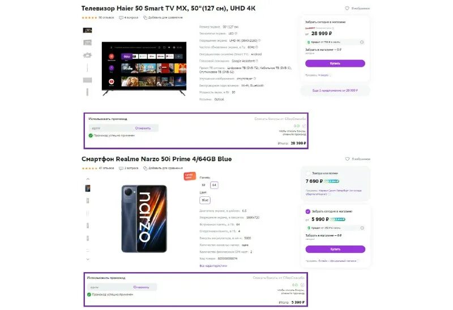Click compare icon for Haier TV
Image resolution: width=453 pixels, height=310 pixels.
click(x=146, y=18)
